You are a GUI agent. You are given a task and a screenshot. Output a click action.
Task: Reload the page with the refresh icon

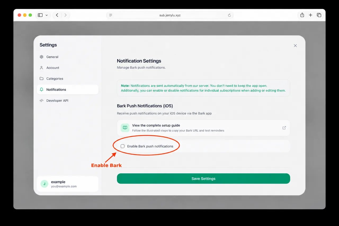tap(229, 15)
